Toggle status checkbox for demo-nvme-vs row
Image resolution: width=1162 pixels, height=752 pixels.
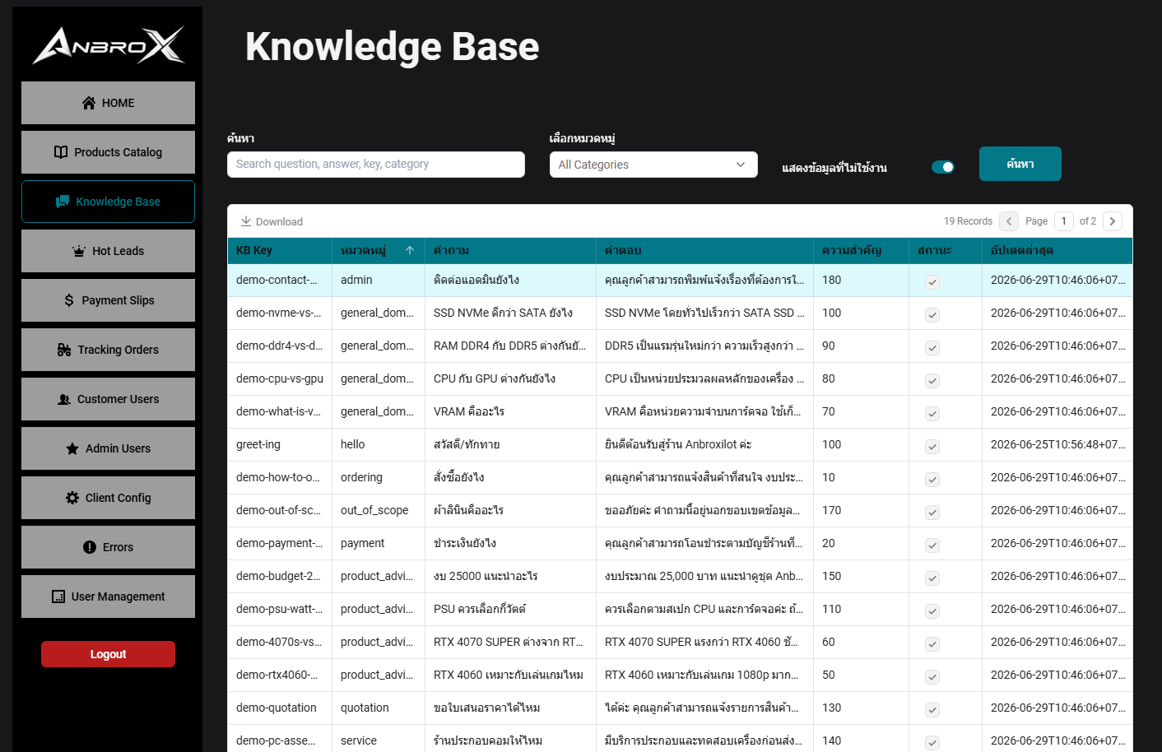(x=932, y=315)
